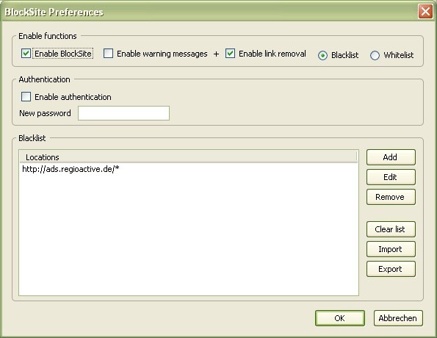Image resolution: width=437 pixels, height=338 pixels.
Task: Open the Edit button for locations
Action: 391,177
